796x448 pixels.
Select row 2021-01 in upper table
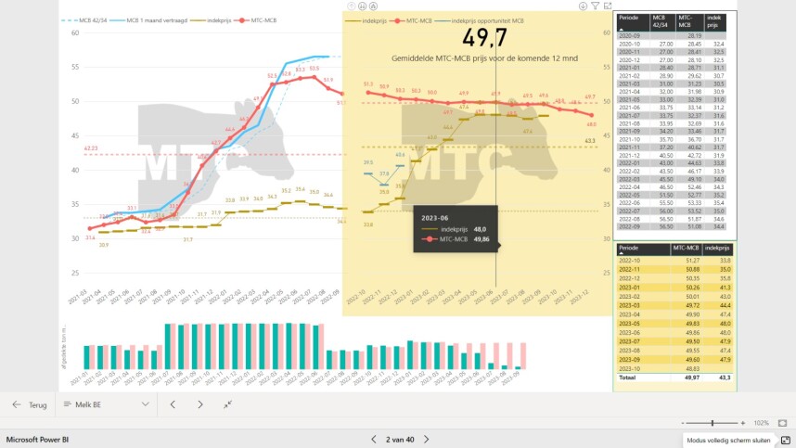point(671,68)
